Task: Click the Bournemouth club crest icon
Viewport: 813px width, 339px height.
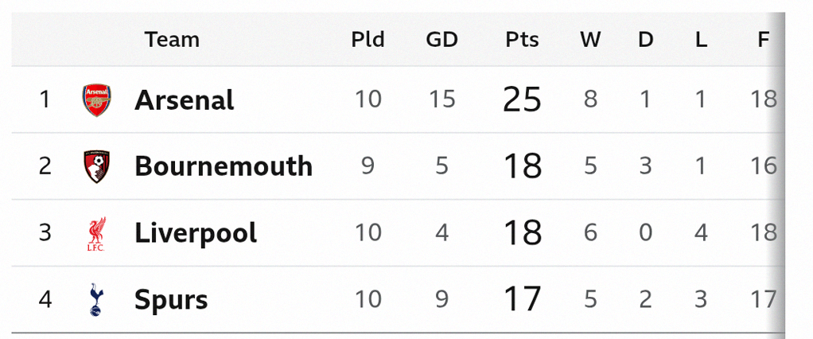Action: pos(96,166)
